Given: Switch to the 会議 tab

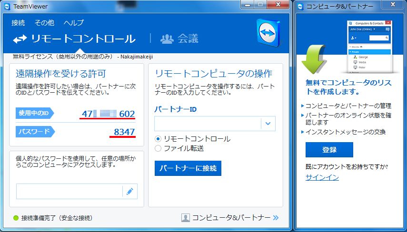Looking at the screenshot, I should (x=179, y=39).
